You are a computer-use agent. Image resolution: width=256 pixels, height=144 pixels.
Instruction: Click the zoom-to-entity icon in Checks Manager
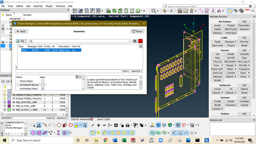(x=22, y=41)
